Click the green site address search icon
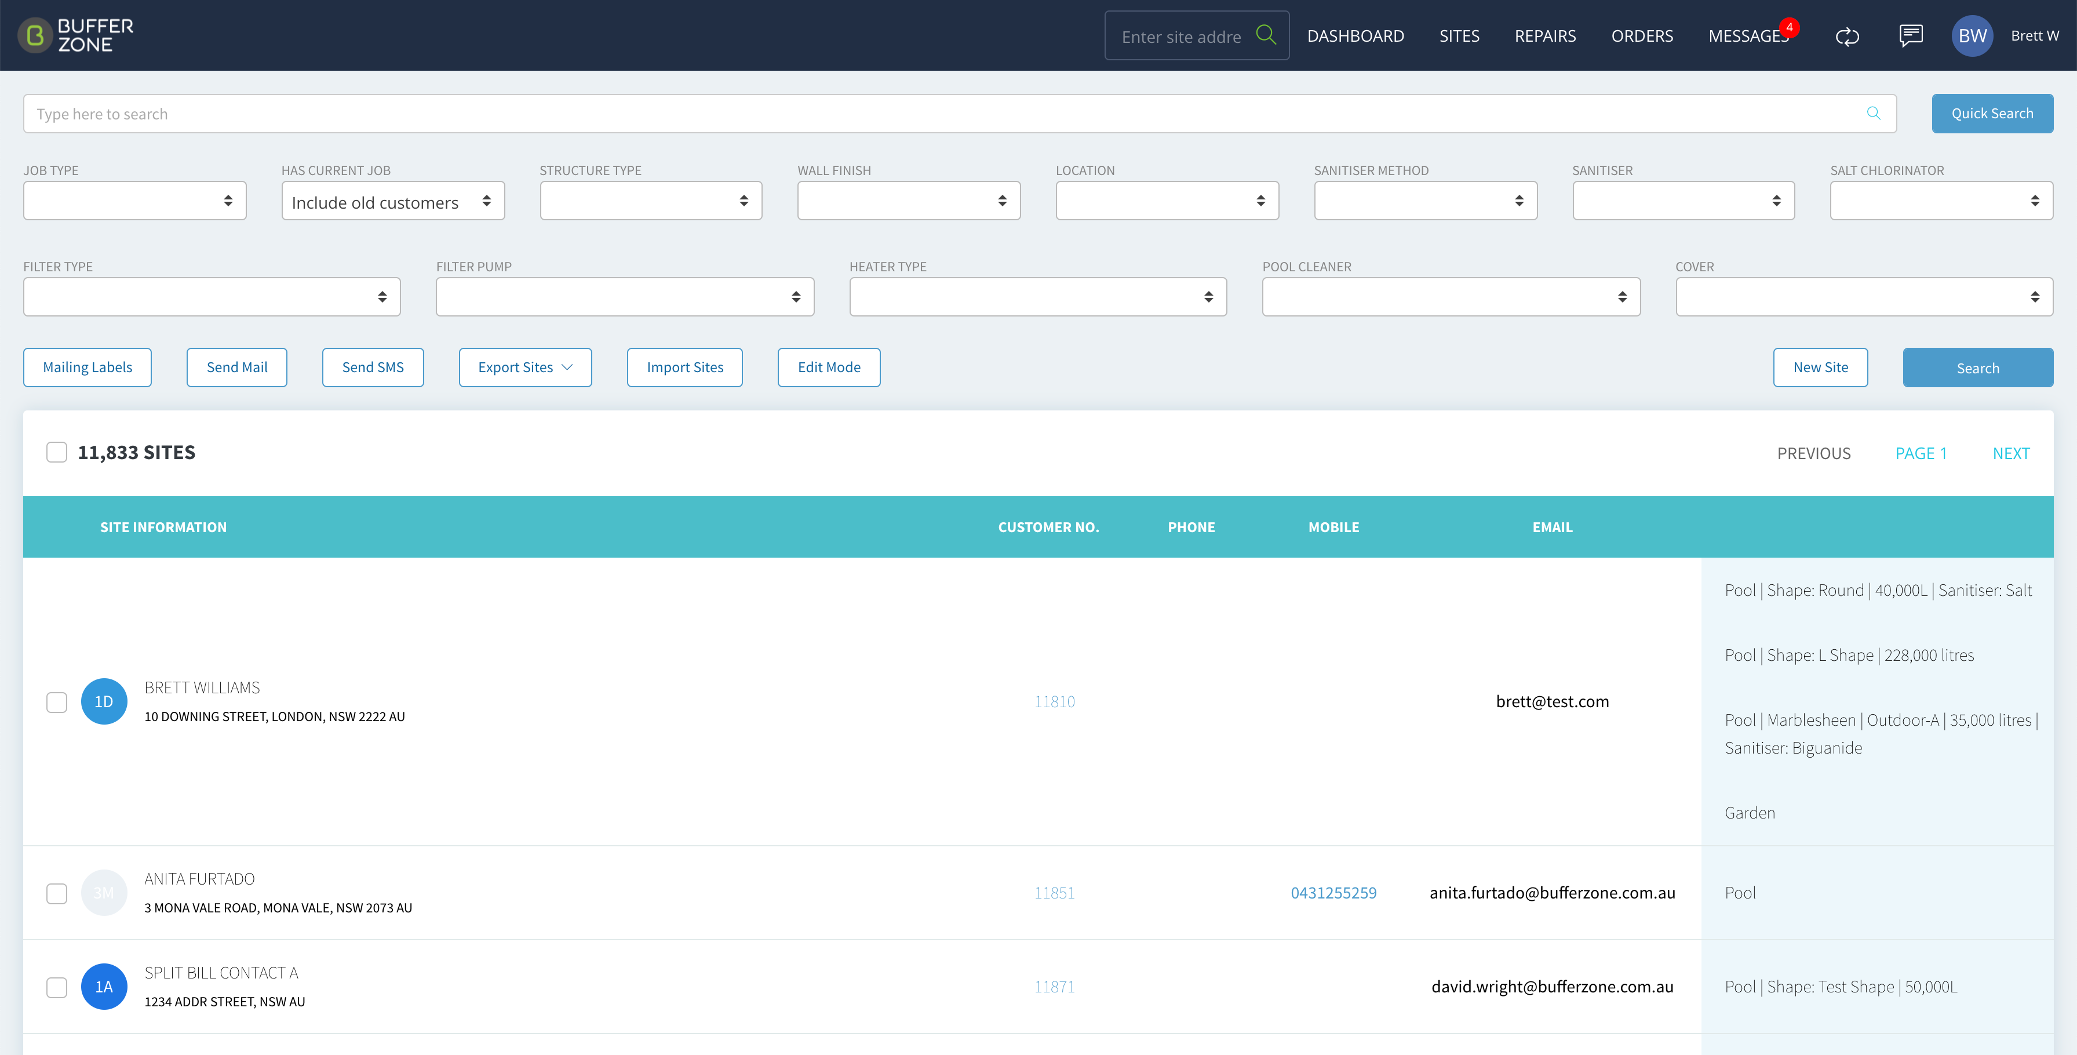The height and width of the screenshot is (1055, 2077). [1266, 35]
